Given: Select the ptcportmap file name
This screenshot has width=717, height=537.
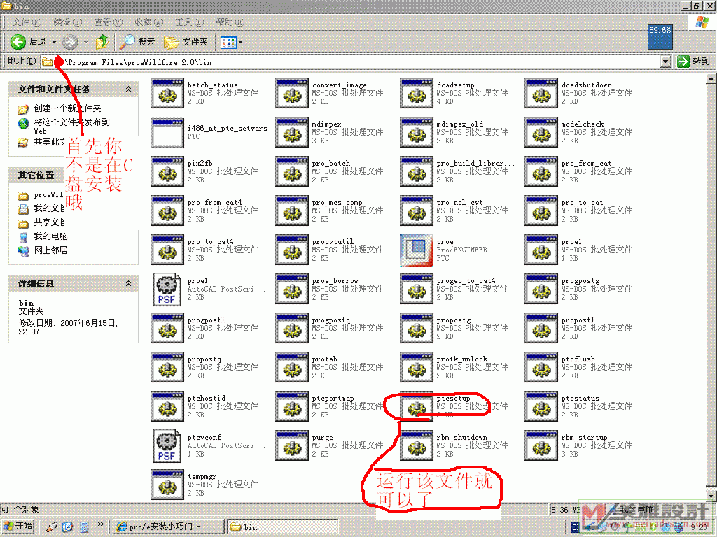Looking at the screenshot, I should tap(333, 398).
